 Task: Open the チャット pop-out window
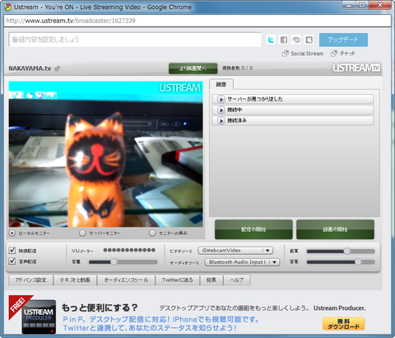(x=343, y=54)
